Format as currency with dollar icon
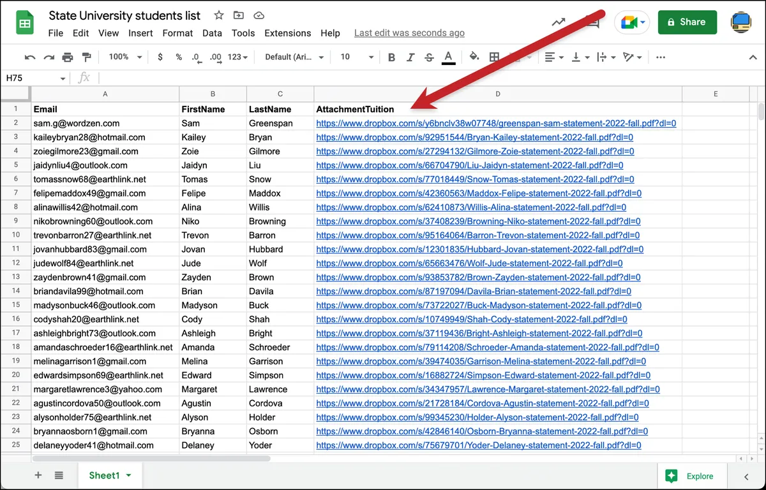This screenshot has height=490, width=766. 160,57
